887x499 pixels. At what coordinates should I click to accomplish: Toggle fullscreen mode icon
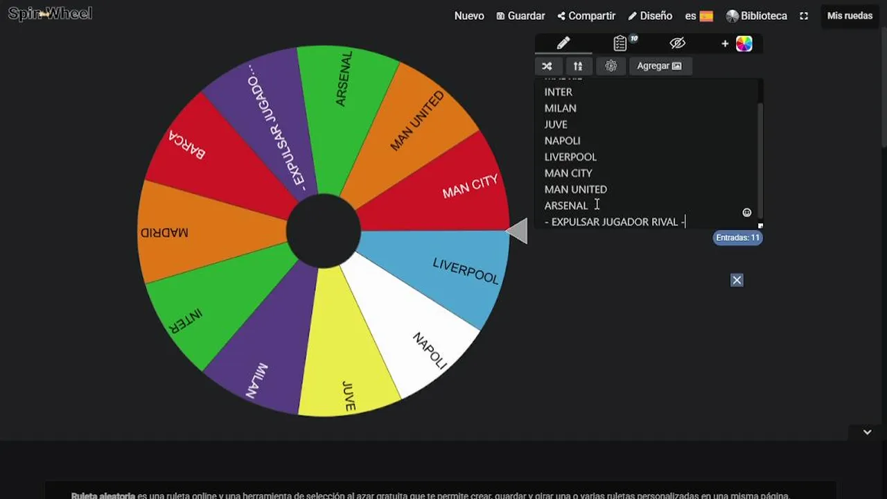pos(804,15)
